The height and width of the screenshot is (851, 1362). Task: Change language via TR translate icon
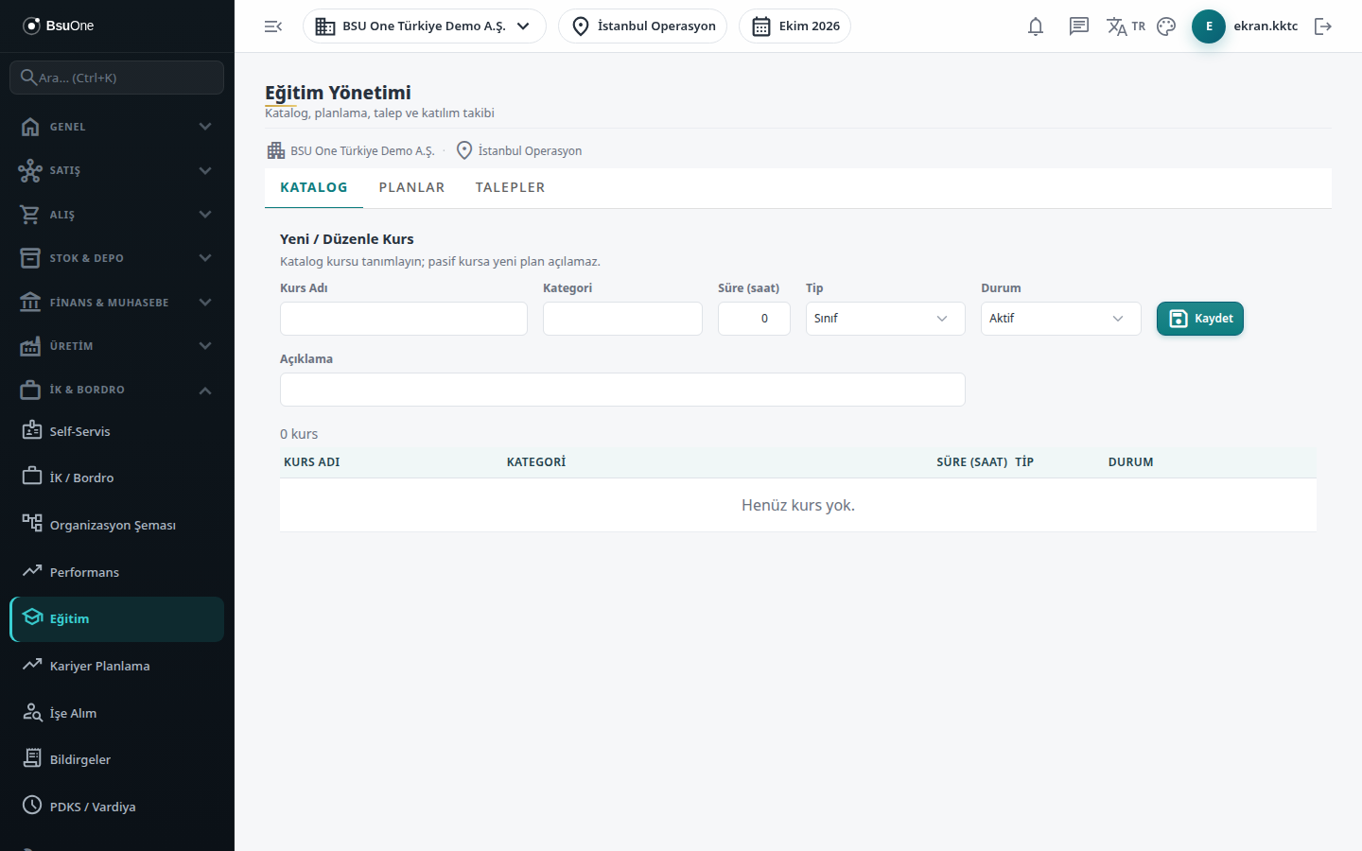(x=1126, y=26)
